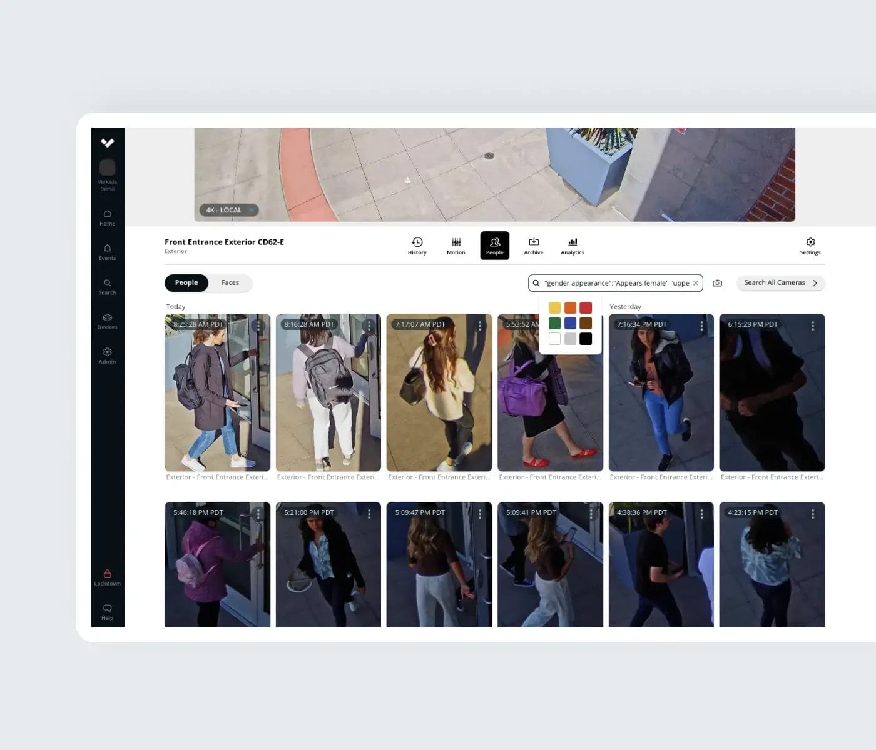Open the Admin page
This screenshot has width=876, height=750.
[107, 355]
